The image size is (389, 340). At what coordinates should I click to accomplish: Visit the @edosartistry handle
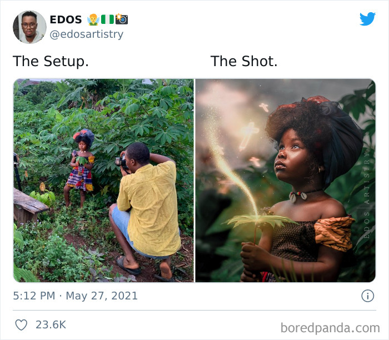coord(86,34)
